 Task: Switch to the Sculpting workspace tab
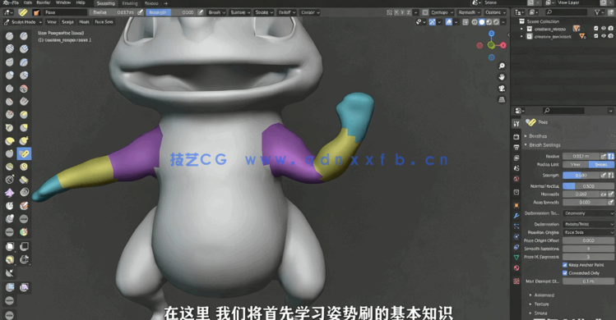tap(105, 3)
